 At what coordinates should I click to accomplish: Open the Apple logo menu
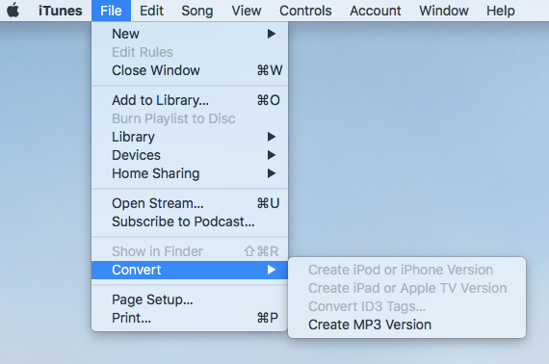[x=13, y=11]
